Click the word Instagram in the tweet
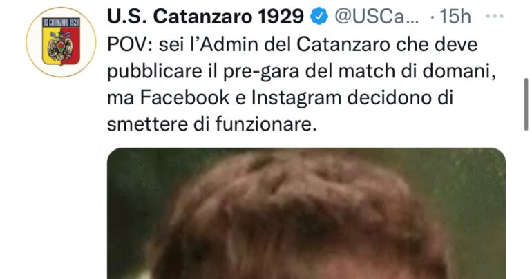Viewport: 532px width, 279px height. pyautogui.click(x=296, y=98)
